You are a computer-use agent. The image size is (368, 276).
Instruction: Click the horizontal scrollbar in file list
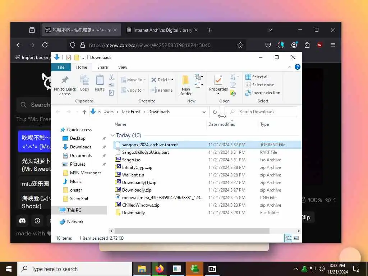point(192,231)
